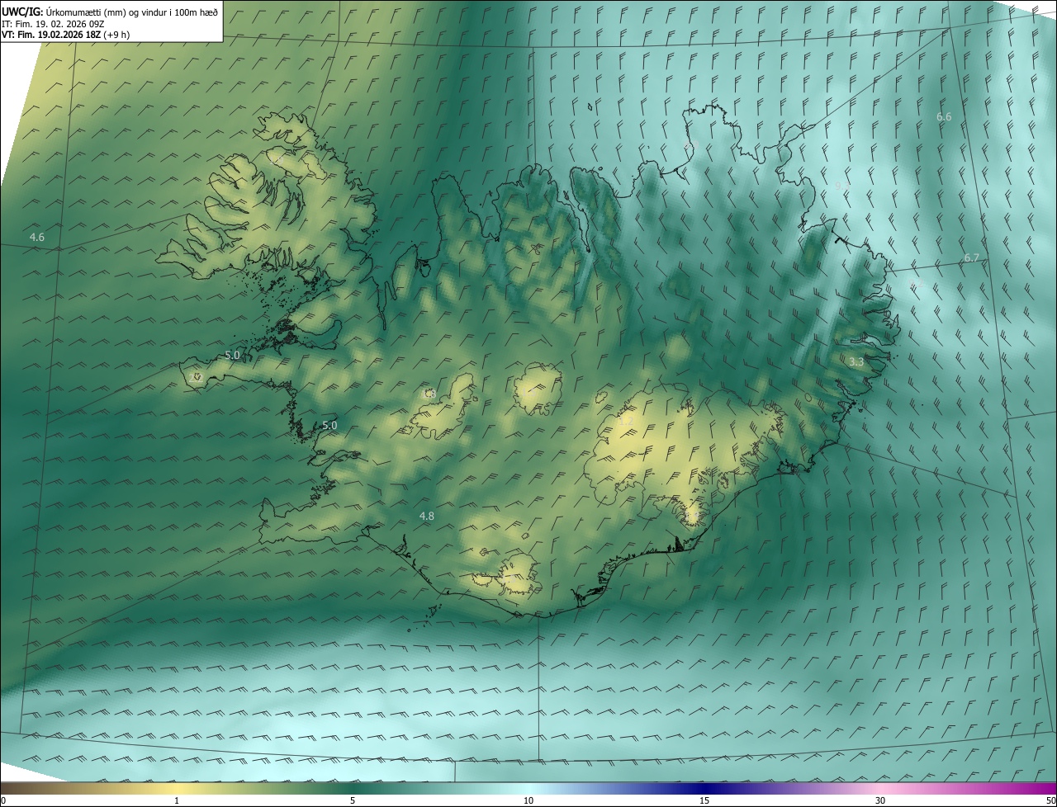Pick the 6.6 value label on the map

coord(944,117)
